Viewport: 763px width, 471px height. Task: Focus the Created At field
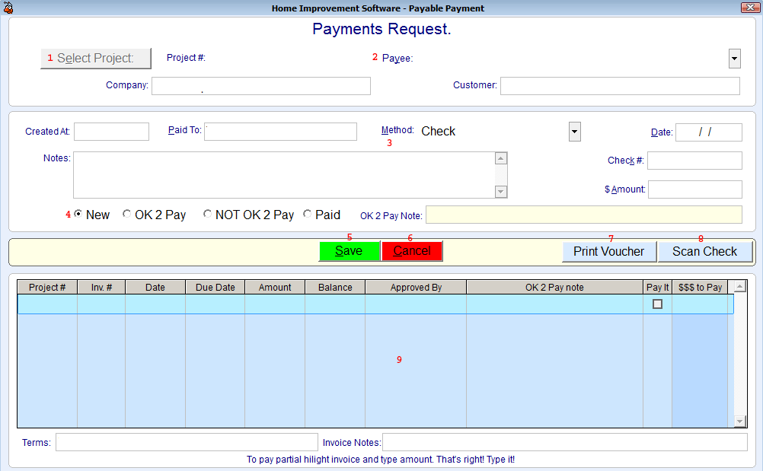click(111, 132)
